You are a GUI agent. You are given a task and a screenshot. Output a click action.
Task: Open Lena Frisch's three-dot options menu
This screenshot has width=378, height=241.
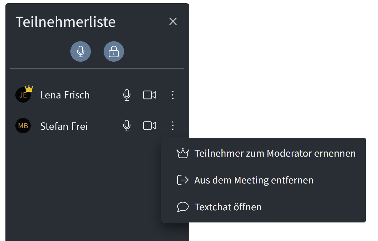173,95
